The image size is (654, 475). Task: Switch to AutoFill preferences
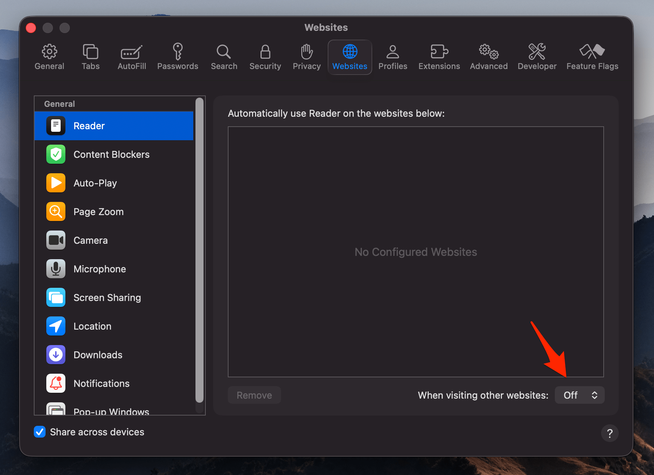pyautogui.click(x=132, y=57)
